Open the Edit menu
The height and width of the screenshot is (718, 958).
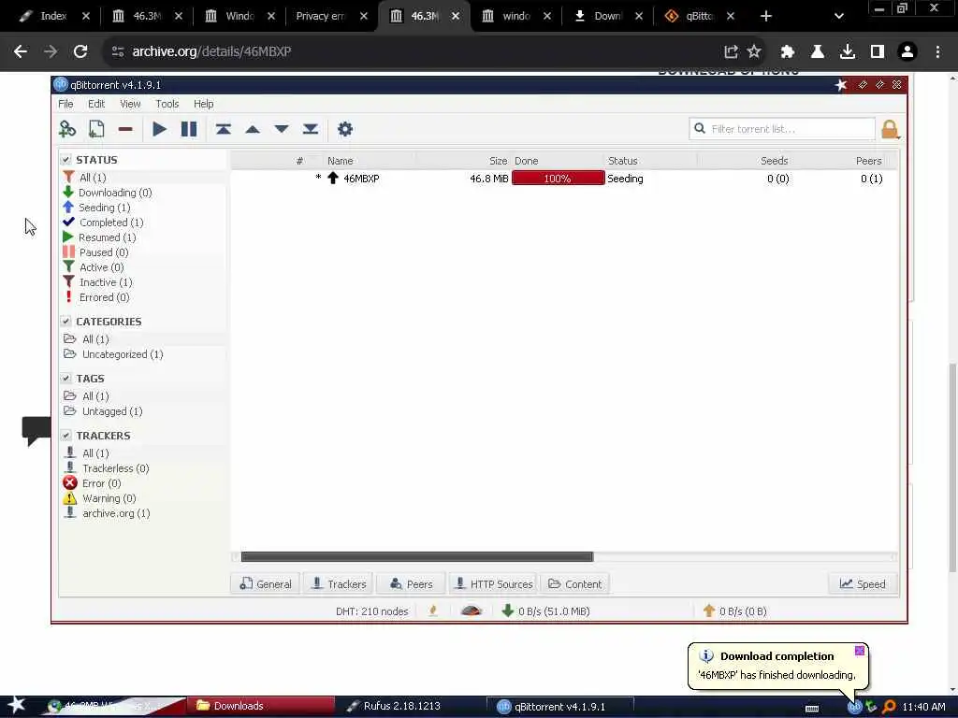click(96, 104)
